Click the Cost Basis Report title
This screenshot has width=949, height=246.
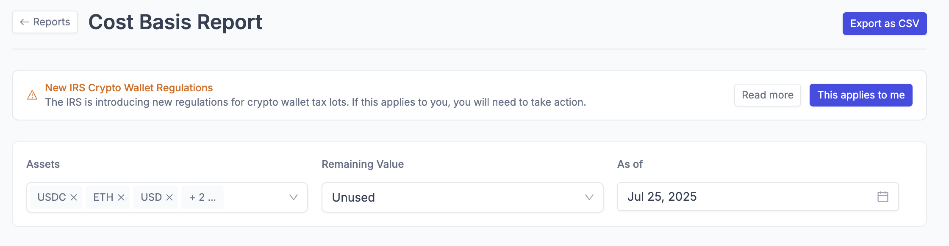[175, 22]
